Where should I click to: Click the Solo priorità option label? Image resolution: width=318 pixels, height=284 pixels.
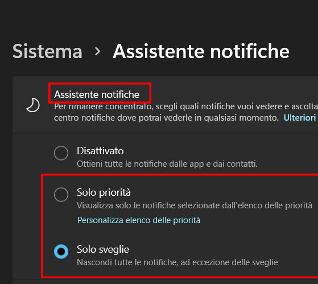point(104,192)
